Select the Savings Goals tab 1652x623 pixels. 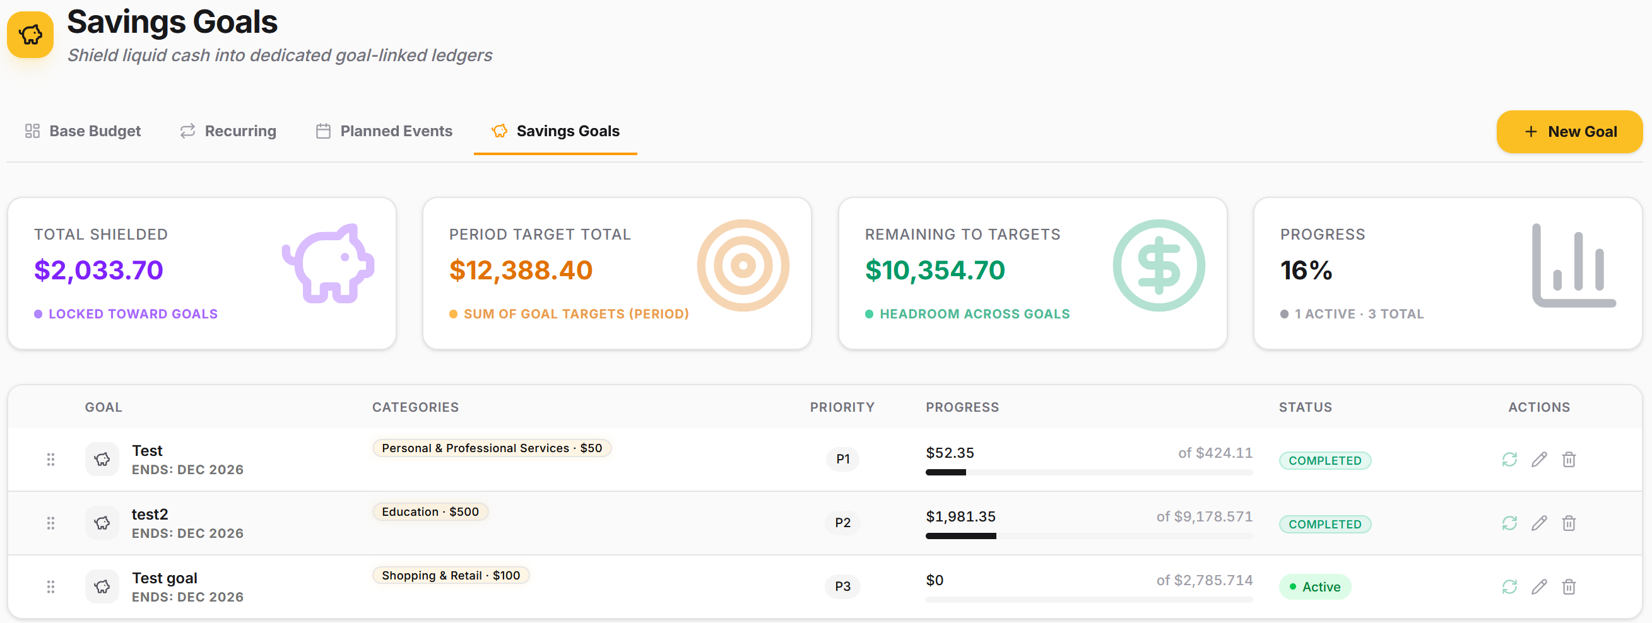555,131
